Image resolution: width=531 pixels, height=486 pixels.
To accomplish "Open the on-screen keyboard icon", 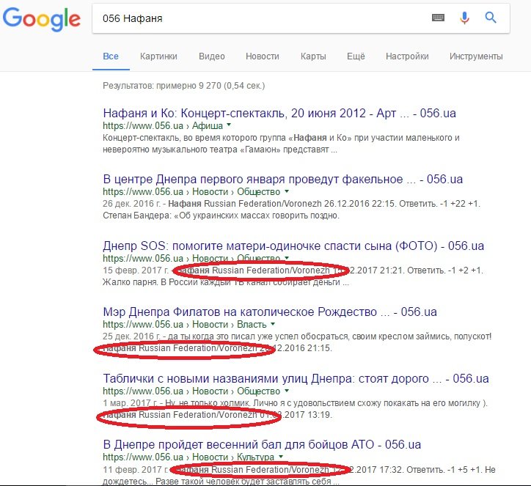I will click(438, 18).
